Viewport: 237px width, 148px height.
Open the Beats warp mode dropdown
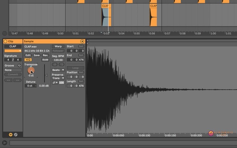(x=58, y=70)
